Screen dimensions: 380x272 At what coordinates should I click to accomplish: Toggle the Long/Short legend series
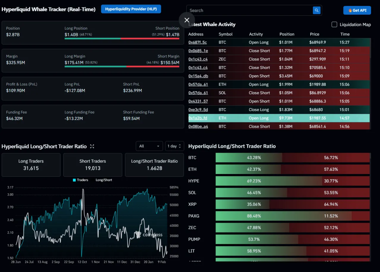tap(104, 180)
